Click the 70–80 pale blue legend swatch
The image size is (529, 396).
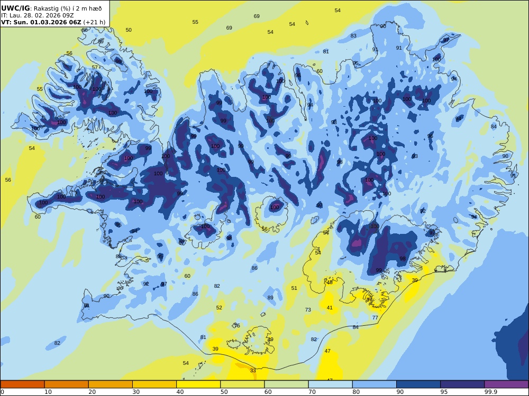(330, 384)
